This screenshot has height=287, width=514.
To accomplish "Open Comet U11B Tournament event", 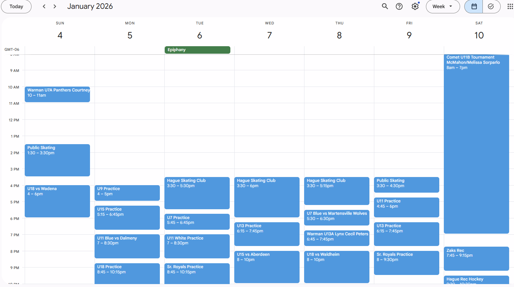I will (x=476, y=143).
